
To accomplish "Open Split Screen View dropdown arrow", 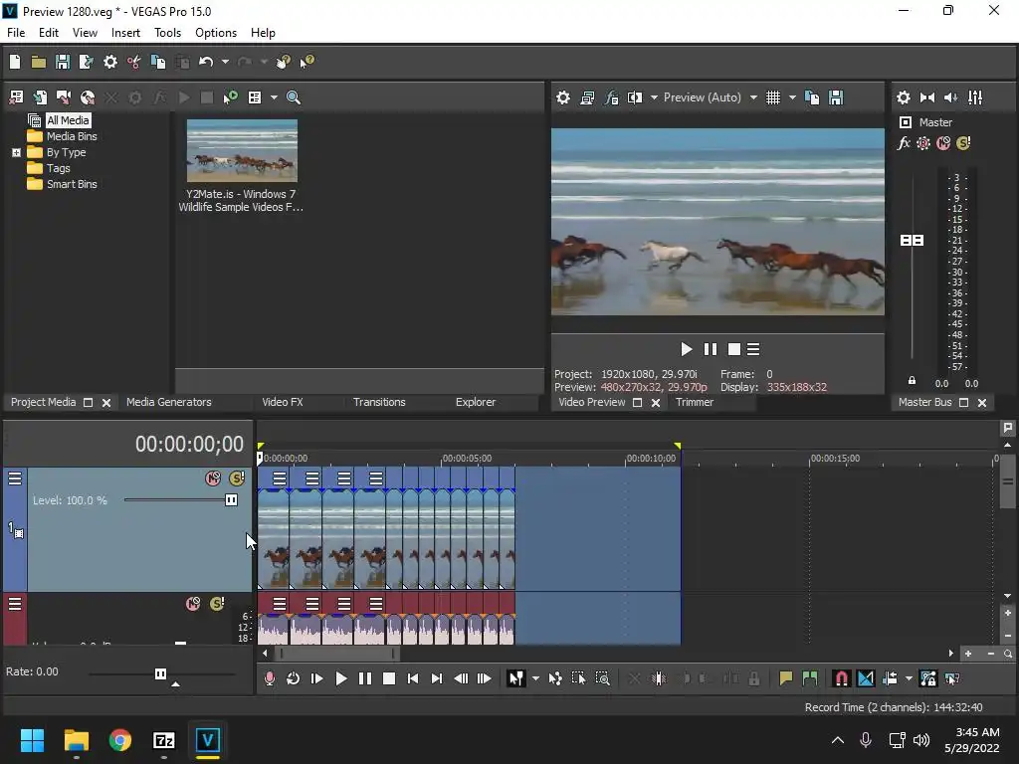I will coord(654,97).
